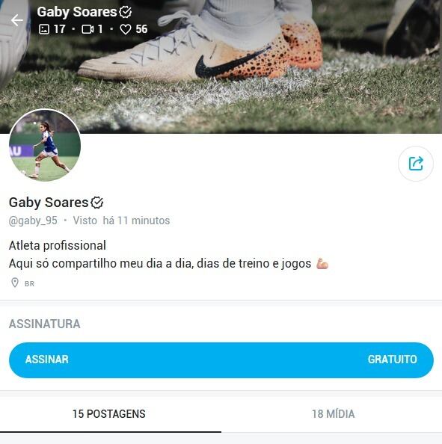
Task: Go back using the left arrow icon
Action: tap(17, 20)
